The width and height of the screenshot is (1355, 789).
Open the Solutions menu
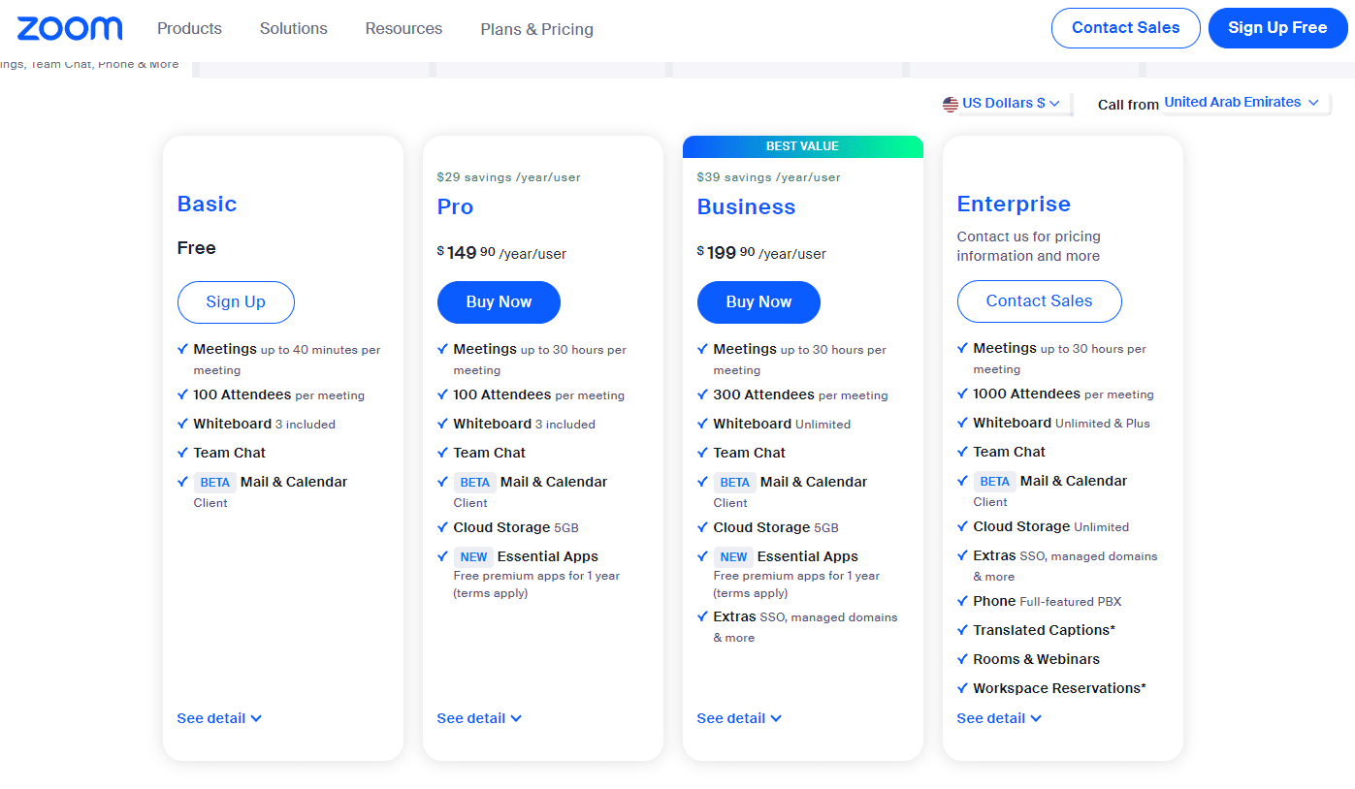294,28
